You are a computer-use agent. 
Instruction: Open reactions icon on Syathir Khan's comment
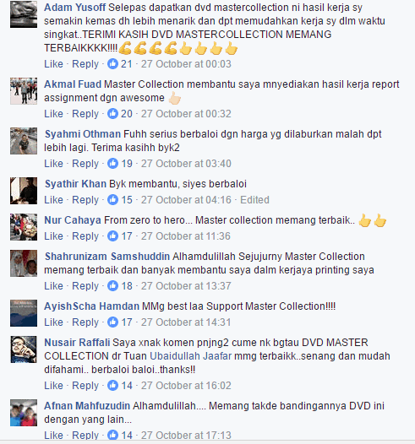tap(112, 199)
